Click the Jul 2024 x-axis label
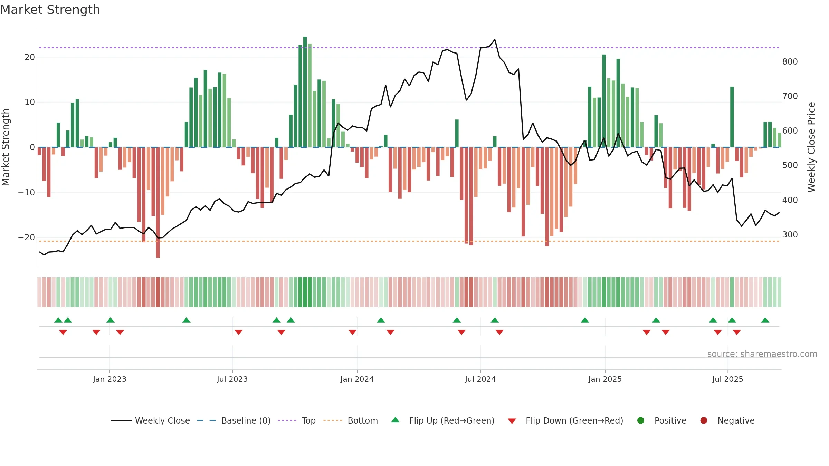 click(x=480, y=379)
